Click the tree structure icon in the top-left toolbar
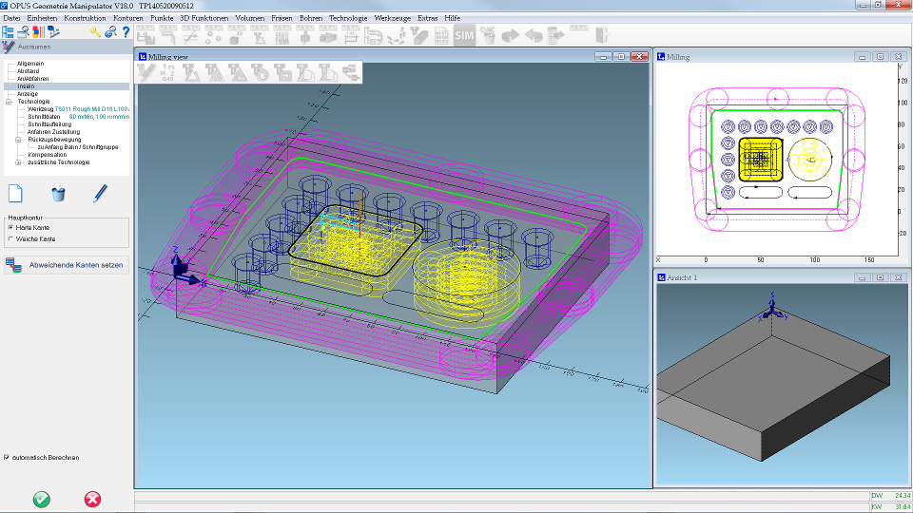The image size is (913, 513). tap(9, 32)
